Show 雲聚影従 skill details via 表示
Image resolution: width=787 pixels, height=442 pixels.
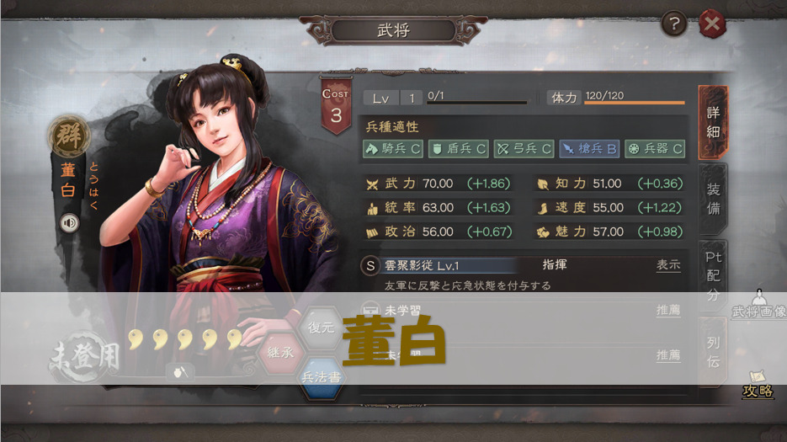tap(668, 265)
